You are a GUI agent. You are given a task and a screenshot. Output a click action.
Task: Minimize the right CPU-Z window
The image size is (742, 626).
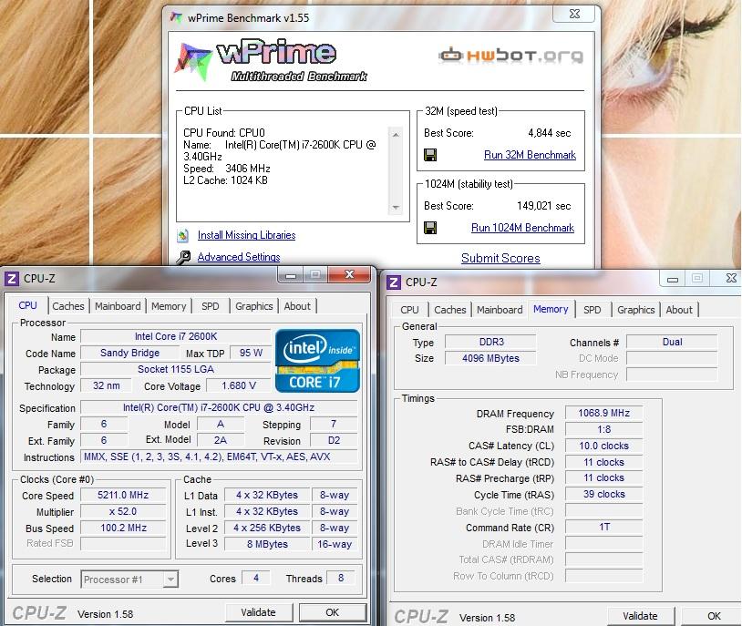pos(673,279)
